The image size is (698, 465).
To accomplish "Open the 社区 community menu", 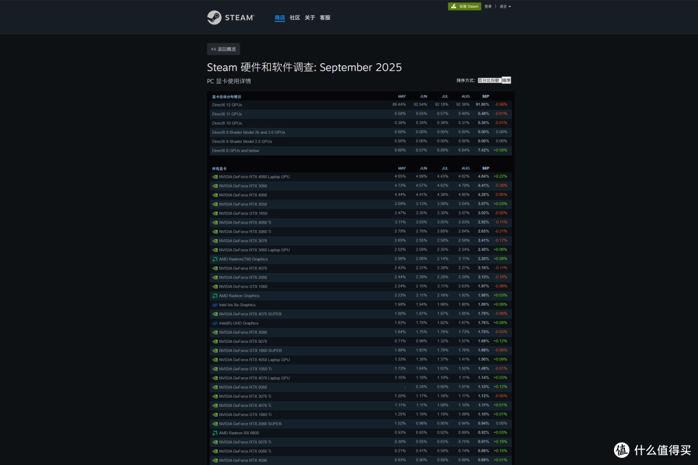I will click(x=295, y=18).
